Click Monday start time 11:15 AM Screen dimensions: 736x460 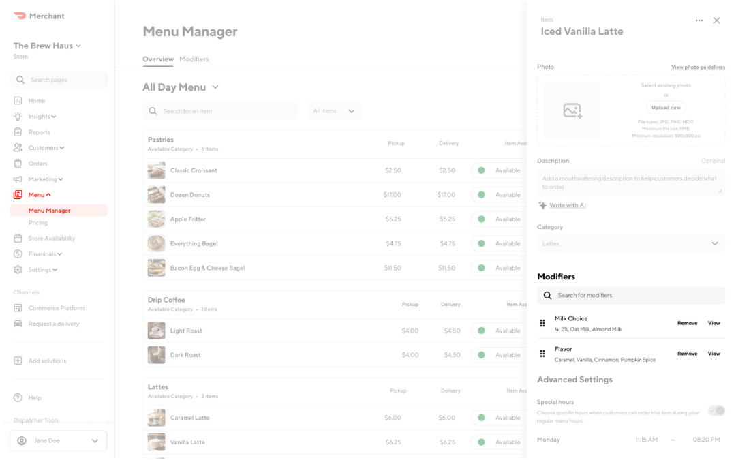(646, 440)
